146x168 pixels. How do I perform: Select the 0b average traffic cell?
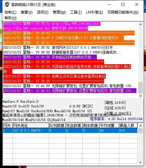(109, 130)
